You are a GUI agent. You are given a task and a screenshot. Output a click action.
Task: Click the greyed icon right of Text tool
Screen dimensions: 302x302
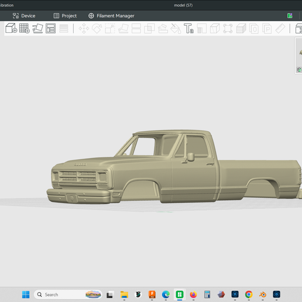coord(202,29)
